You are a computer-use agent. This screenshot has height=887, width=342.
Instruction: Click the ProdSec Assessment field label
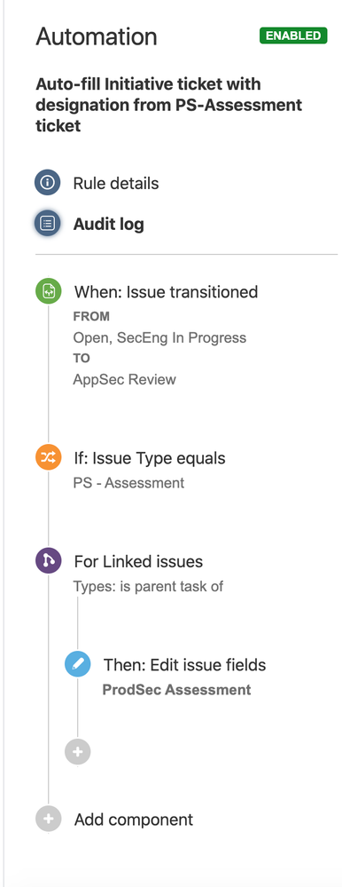(x=176, y=690)
